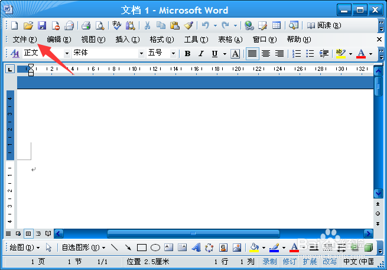Image resolution: width=387 pixels, height=270 pixels.
Task: Insert bulleted list
Action: point(310,53)
